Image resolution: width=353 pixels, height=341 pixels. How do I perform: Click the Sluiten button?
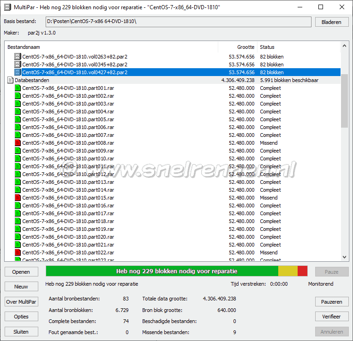pyautogui.click(x=21, y=332)
